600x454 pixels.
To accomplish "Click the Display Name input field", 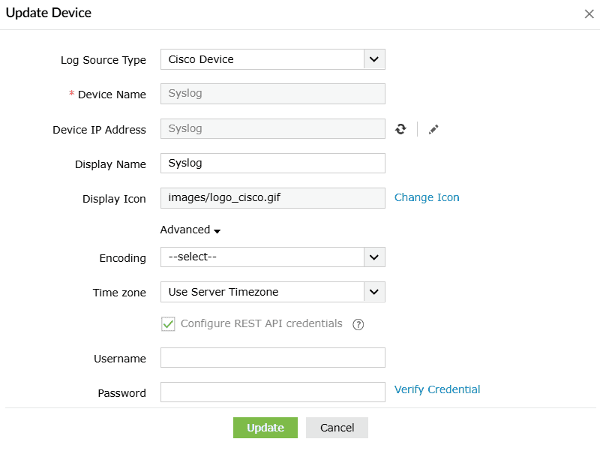I will pyautogui.click(x=272, y=163).
